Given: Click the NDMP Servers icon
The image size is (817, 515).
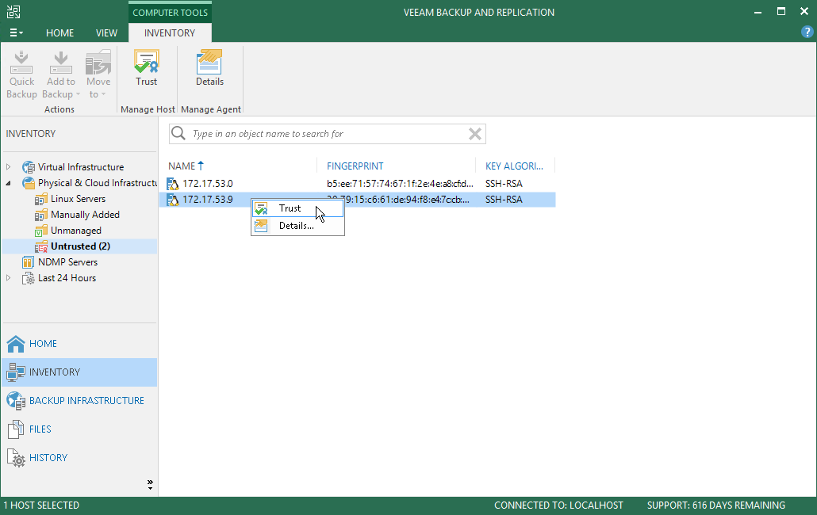Looking at the screenshot, I should pyautogui.click(x=29, y=262).
